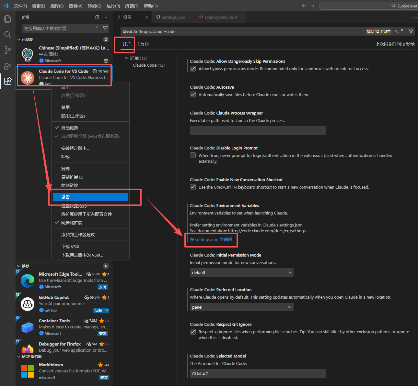The height and width of the screenshot is (386, 418).
Task: Install Microsoft Edge Tools extension
Action: [x=103, y=287]
